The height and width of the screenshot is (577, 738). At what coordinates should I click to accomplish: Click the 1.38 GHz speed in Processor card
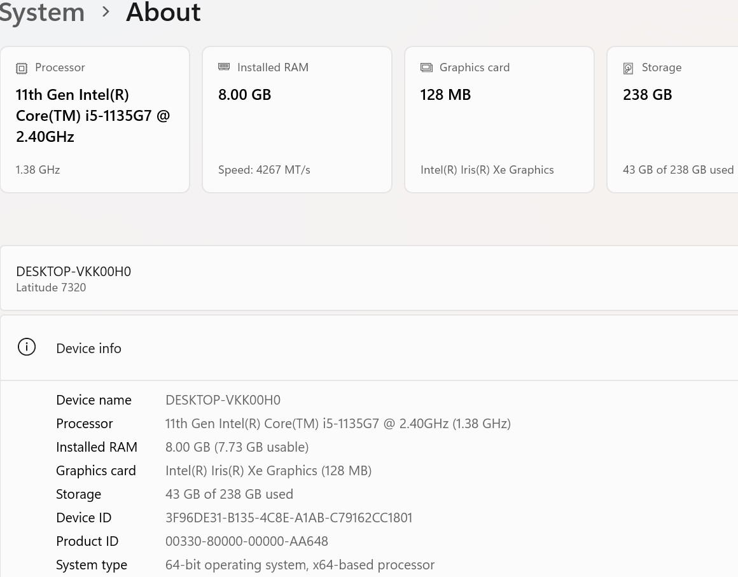pos(38,170)
